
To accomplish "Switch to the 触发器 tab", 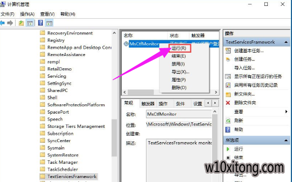I will [x=148, y=104].
